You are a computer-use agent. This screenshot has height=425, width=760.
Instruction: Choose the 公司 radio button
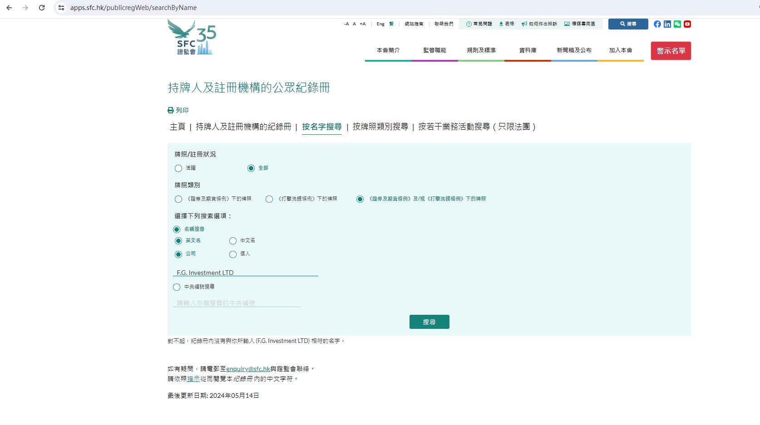[x=178, y=254]
